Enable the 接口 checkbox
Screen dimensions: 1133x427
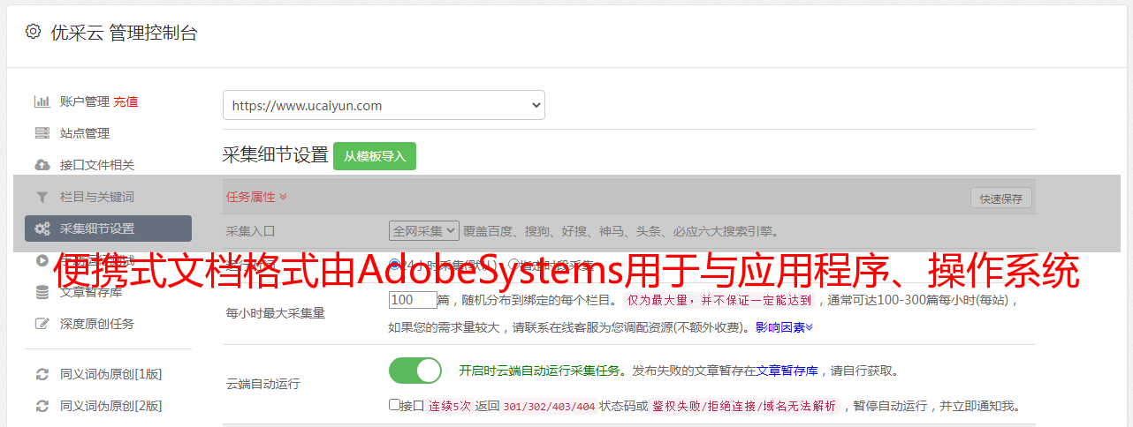coord(394,405)
